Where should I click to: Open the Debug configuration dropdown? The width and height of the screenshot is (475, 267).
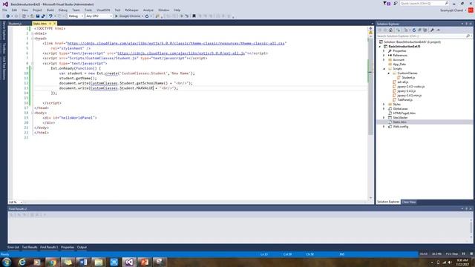tap(76, 16)
